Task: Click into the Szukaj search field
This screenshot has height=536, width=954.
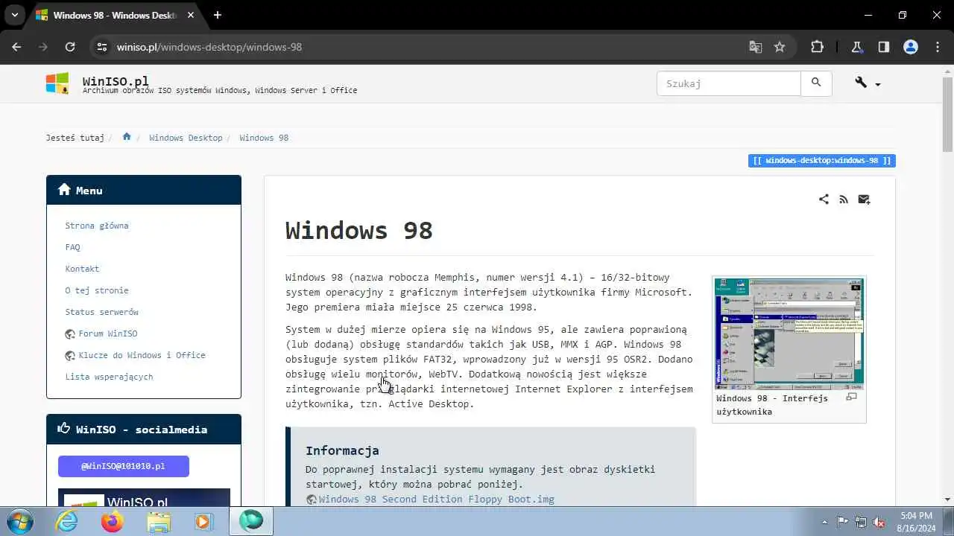Action: click(x=729, y=83)
